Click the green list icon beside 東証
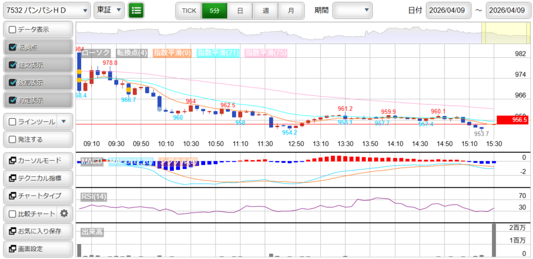Viewport: 533px width, 259px height. [x=136, y=10]
